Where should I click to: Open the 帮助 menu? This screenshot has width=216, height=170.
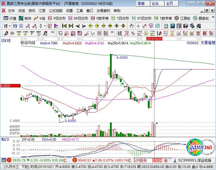[x=117, y=11]
